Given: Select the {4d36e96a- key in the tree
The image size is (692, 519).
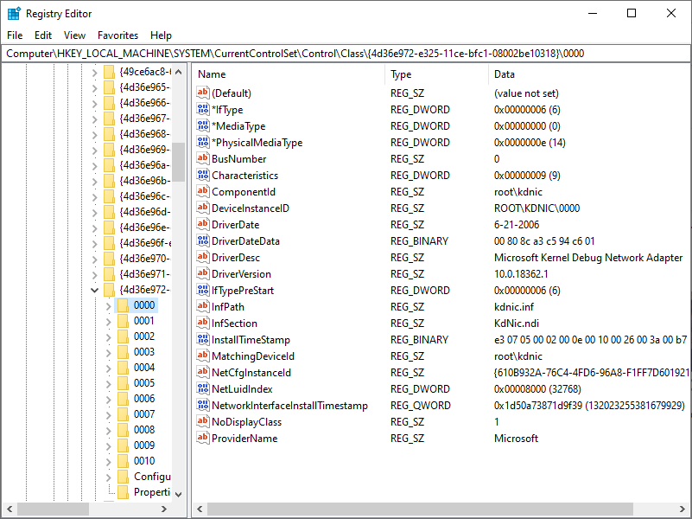Looking at the screenshot, I should point(144,165).
